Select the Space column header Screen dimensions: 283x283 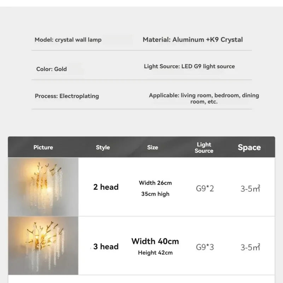point(249,148)
